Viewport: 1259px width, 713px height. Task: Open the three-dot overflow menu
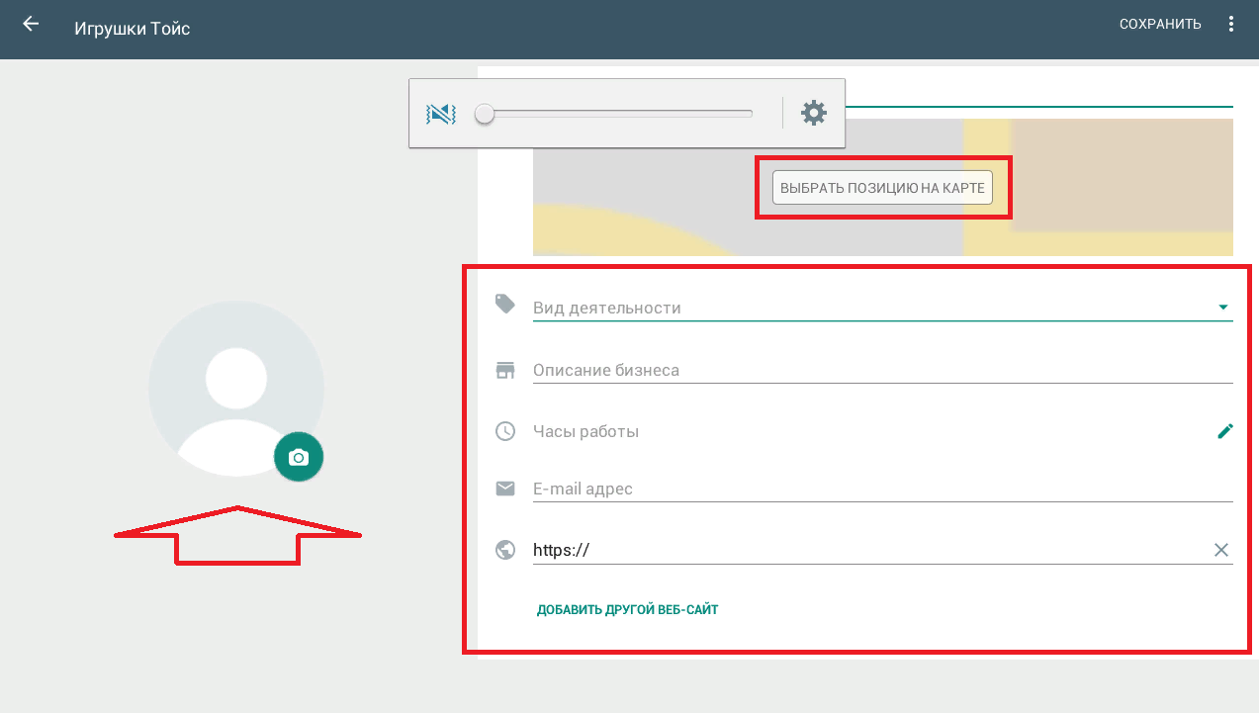click(x=1231, y=25)
